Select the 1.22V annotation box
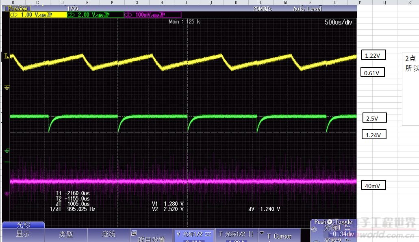Viewport: 419px width, 242px height. (x=373, y=55)
